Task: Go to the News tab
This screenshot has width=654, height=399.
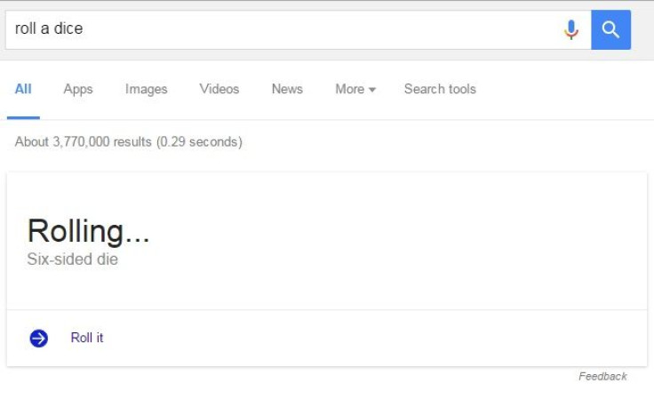Action: click(287, 89)
